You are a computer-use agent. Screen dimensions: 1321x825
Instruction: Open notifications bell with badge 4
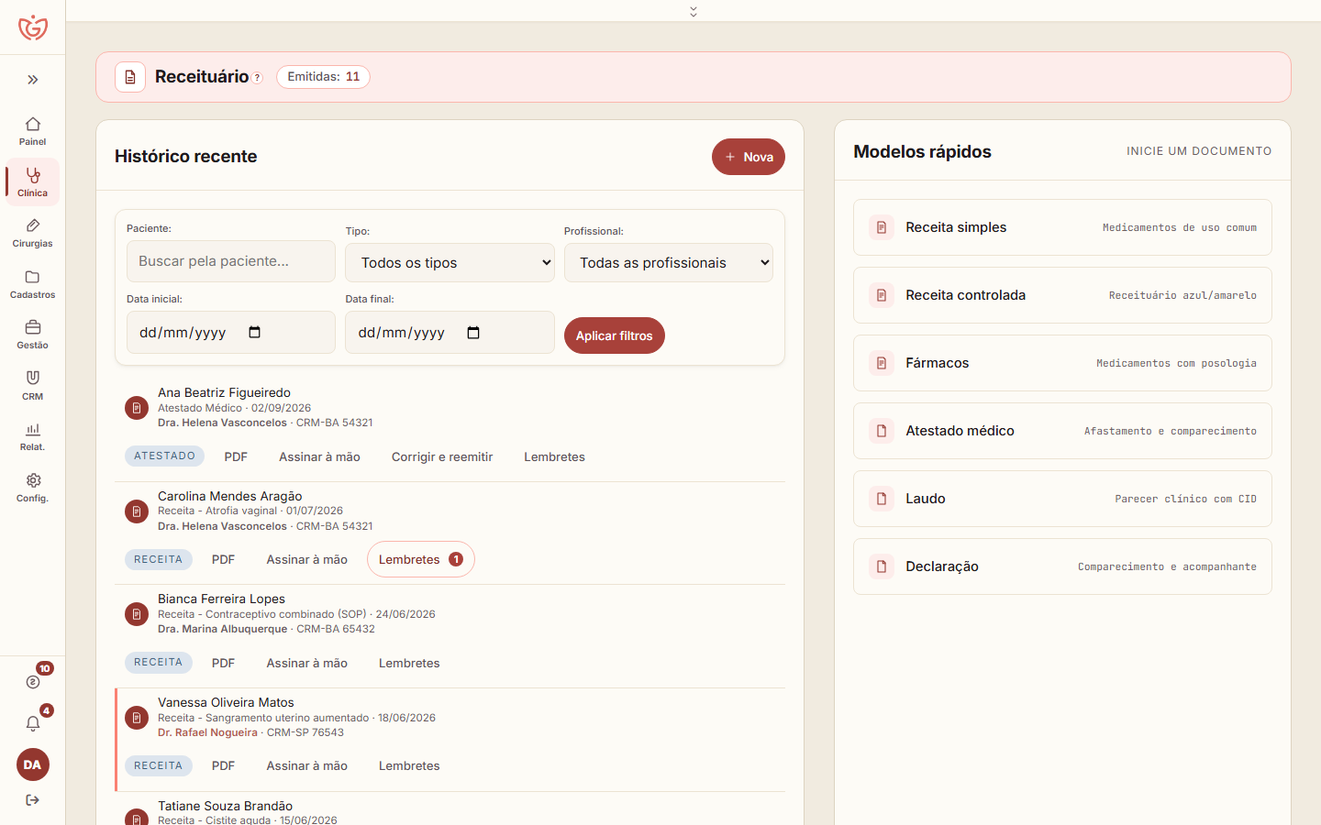coord(33,723)
